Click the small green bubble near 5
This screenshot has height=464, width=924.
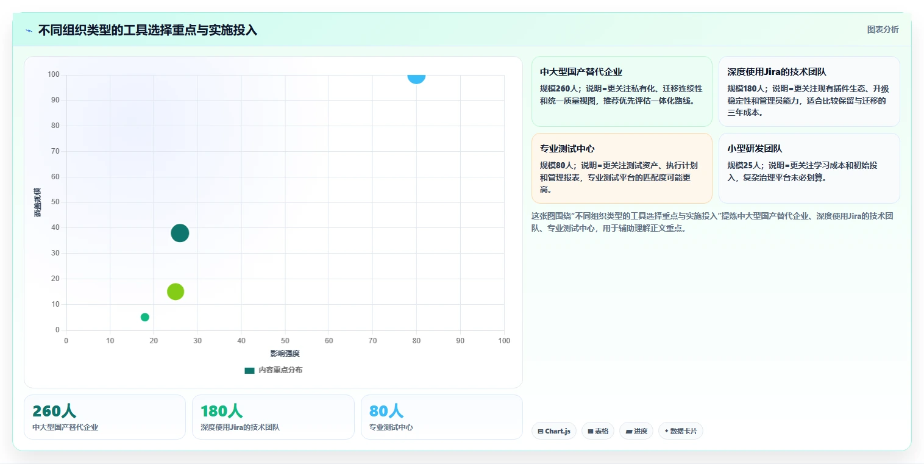click(x=145, y=317)
